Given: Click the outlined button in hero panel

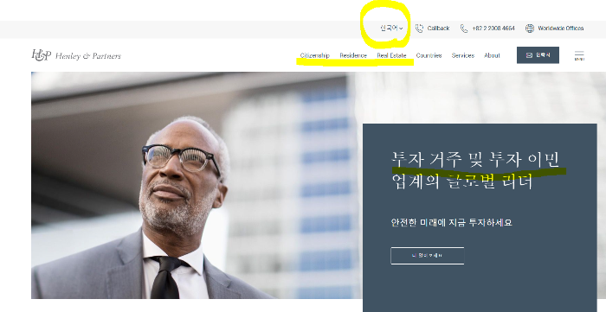Looking at the screenshot, I should [428, 256].
